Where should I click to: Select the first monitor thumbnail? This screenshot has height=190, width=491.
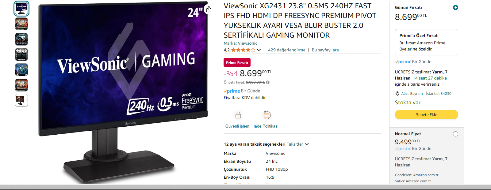[21, 9]
